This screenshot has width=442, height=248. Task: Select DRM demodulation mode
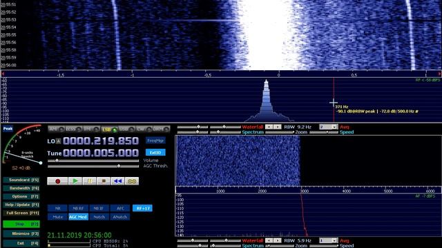162,129
